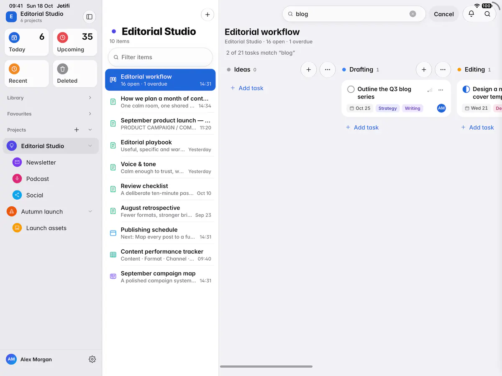Toggle status circle on Design cover task
Image resolution: width=502 pixels, height=376 pixels.
pyautogui.click(x=466, y=89)
